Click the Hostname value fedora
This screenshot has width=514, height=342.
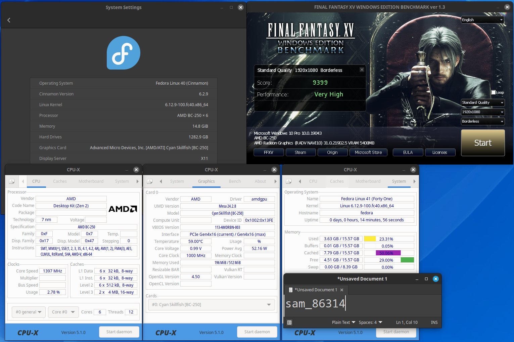(x=367, y=213)
